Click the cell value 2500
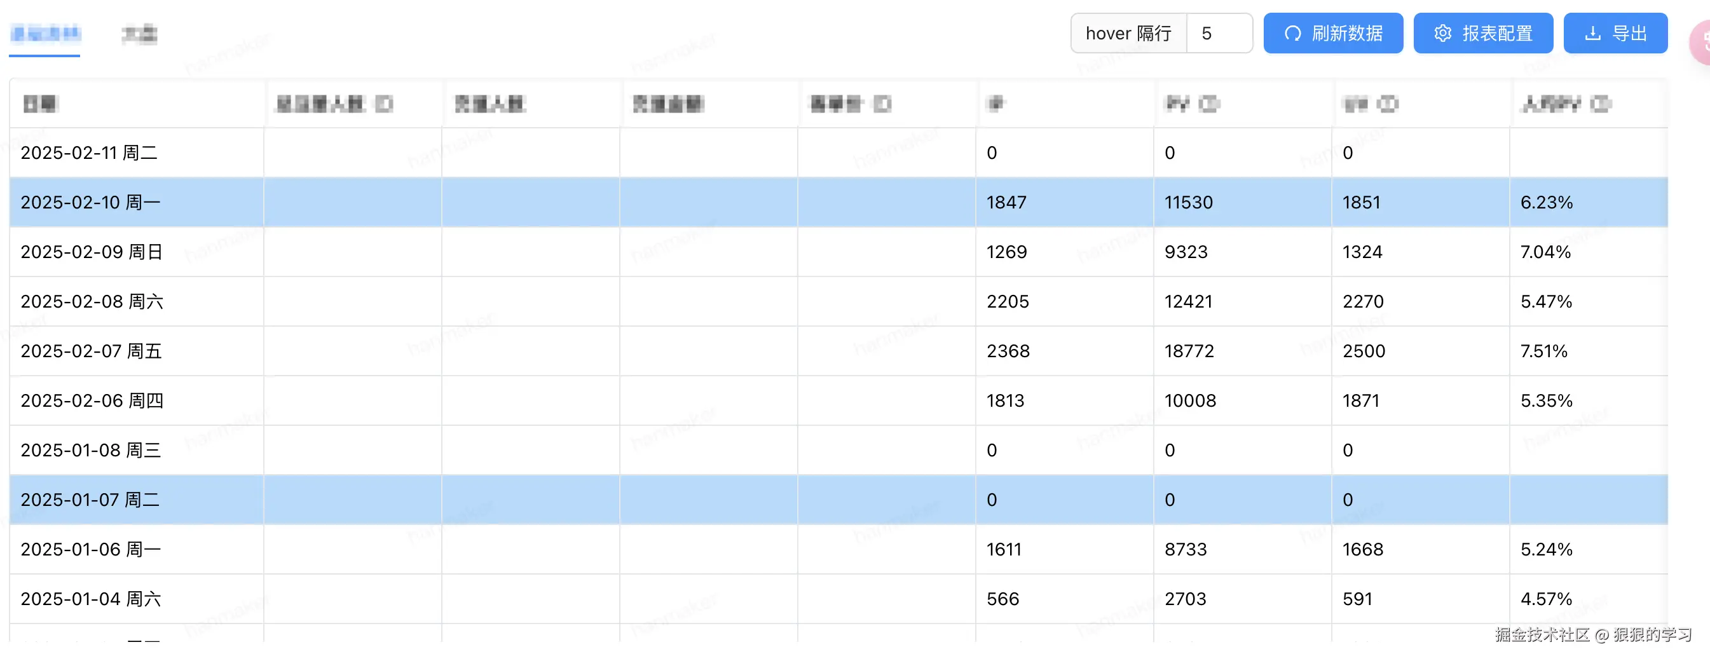1710x661 pixels. (1364, 351)
